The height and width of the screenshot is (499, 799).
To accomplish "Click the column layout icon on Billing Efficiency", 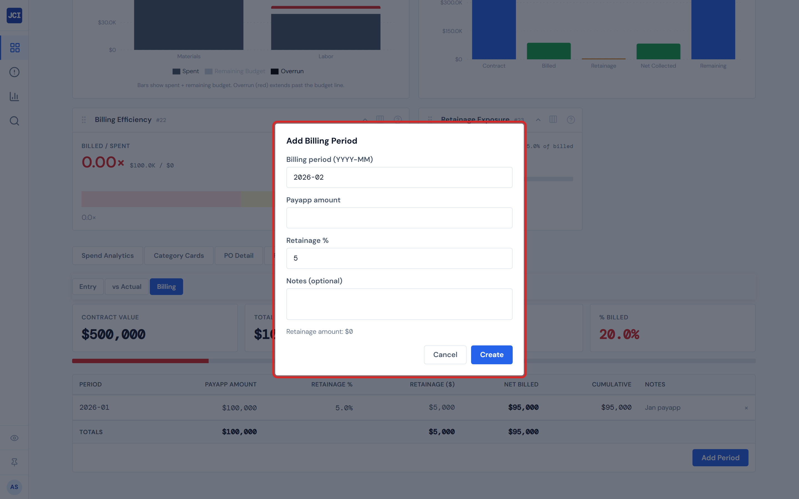I will pos(380,119).
